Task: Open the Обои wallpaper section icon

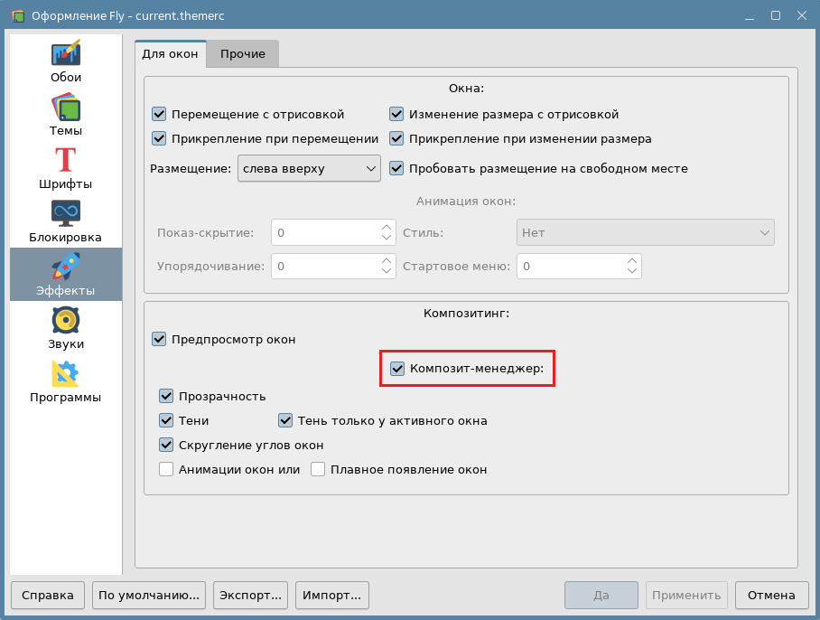Action: tap(65, 53)
